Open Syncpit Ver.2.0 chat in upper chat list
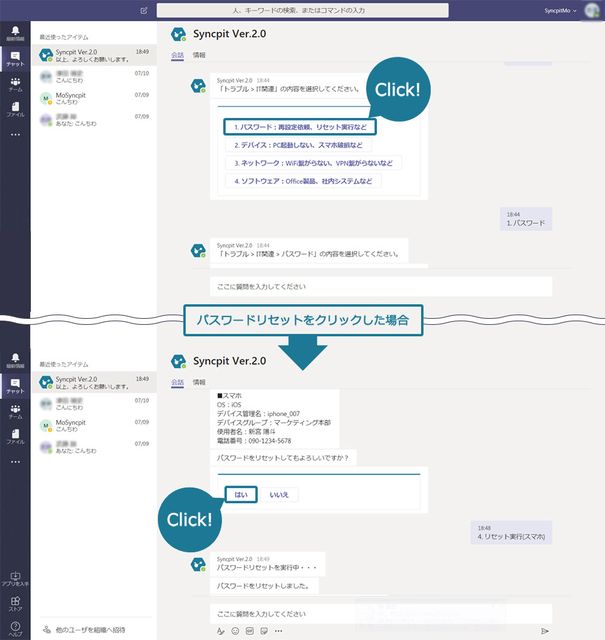 (x=94, y=55)
